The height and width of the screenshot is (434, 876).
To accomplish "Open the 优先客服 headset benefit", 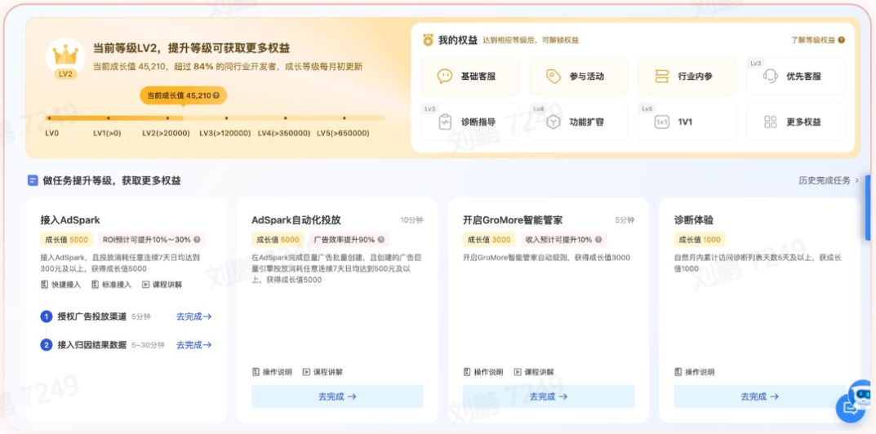I will [795, 77].
